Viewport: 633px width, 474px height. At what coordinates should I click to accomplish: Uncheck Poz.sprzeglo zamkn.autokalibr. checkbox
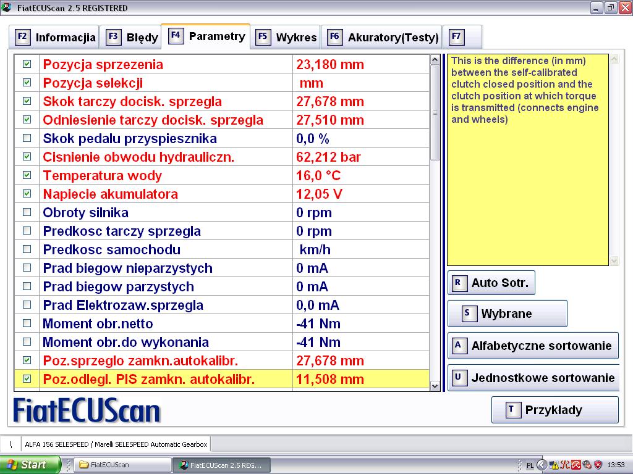point(27,360)
